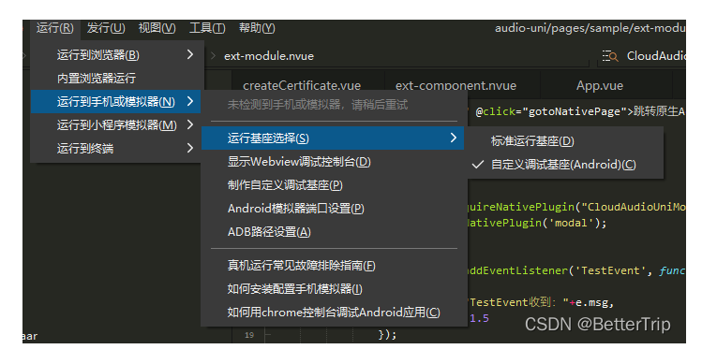717x364 pixels.
Task: Switch to createCertificate.vue tab
Action: click(x=302, y=85)
